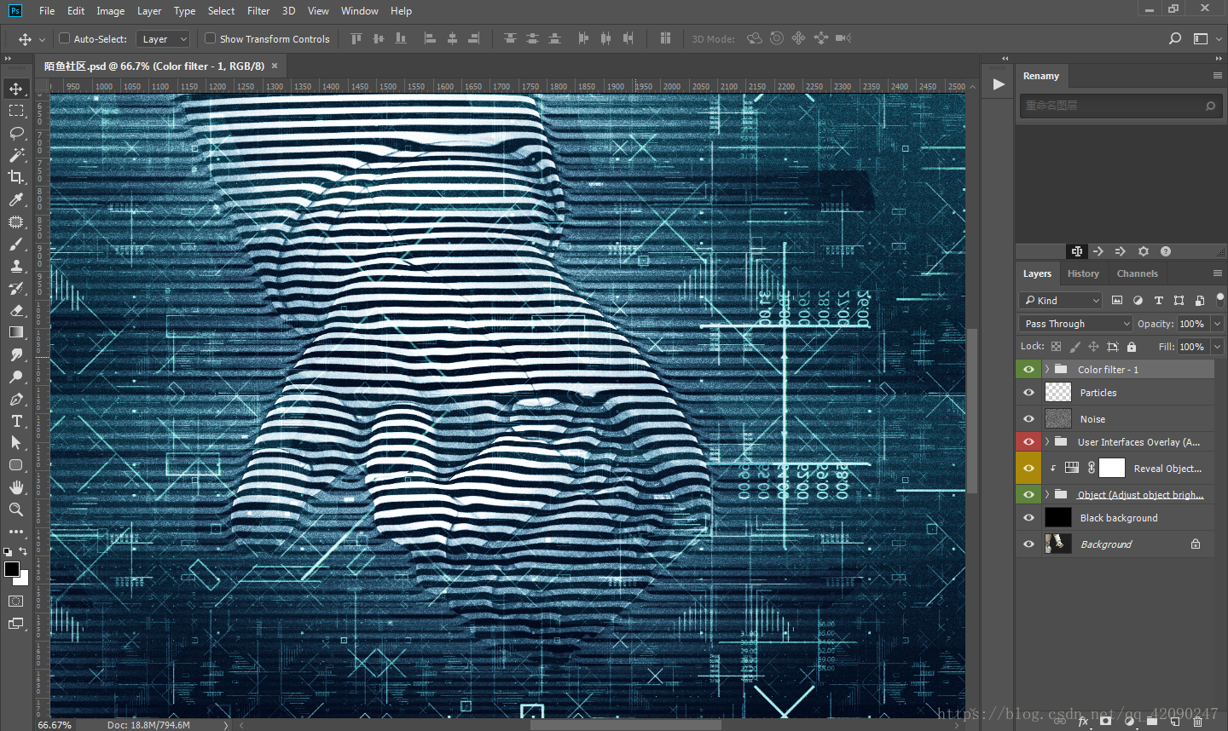
Task: Delete layer using the trash button
Action: coord(1198,722)
